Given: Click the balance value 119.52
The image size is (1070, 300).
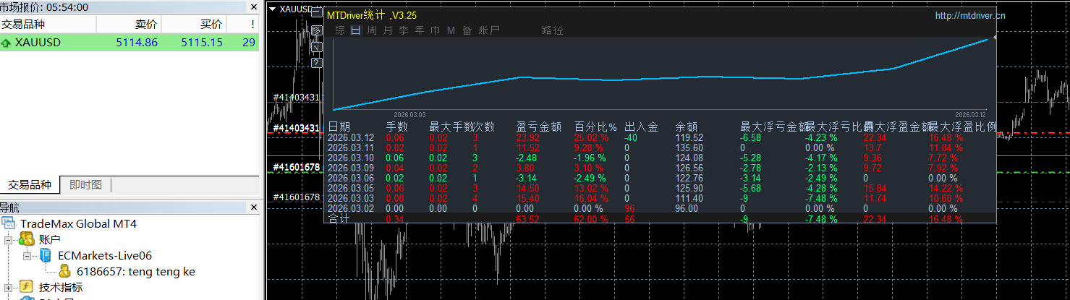Looking at the screenshot, I should pyautogui.click(x=689, y=137).
